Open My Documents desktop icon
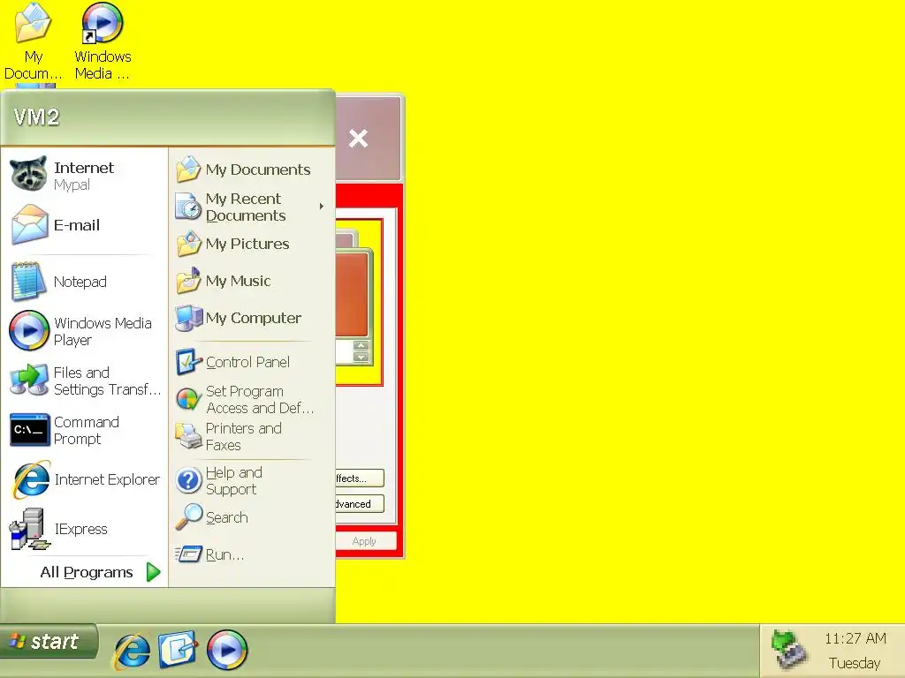Screen dimensions: 905x678 pos(33,41)
